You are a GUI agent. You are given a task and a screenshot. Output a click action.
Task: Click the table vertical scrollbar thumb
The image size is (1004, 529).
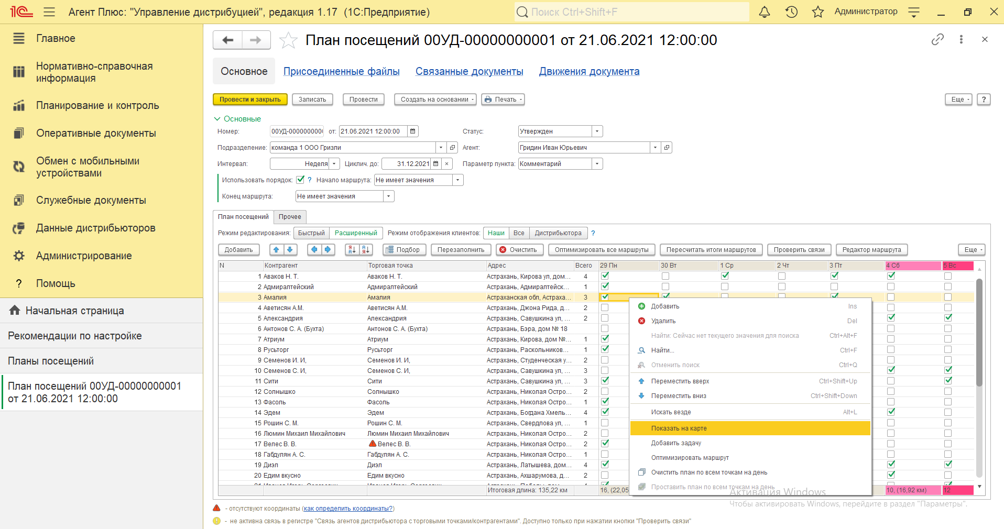[979, 333]
